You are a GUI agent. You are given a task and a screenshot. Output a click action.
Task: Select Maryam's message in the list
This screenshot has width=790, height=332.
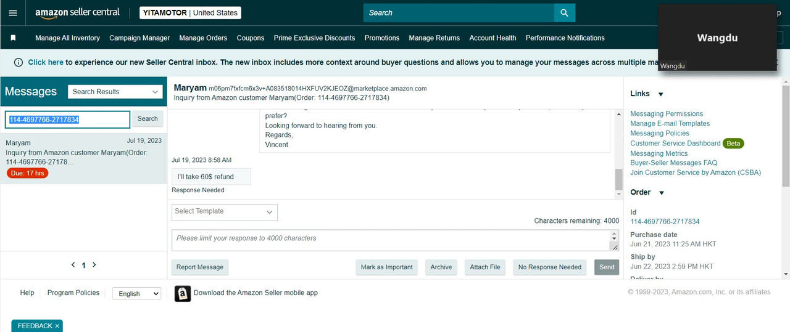83,159
